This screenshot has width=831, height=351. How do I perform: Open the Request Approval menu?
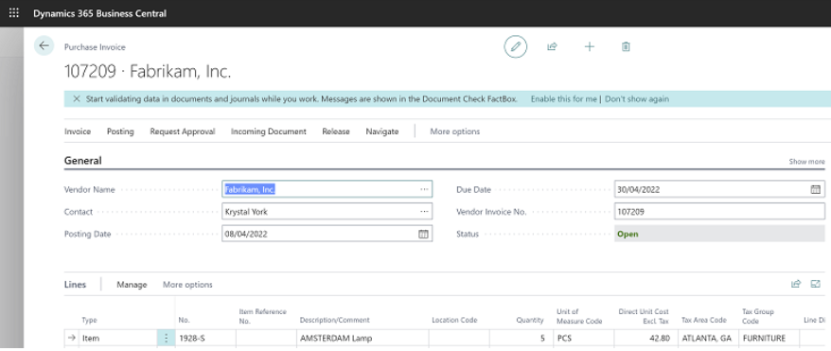click(x=183, y=132)
